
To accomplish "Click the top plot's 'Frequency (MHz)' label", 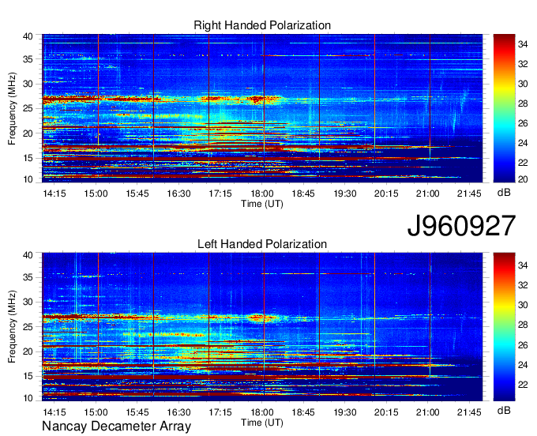I will click(12, 108).
